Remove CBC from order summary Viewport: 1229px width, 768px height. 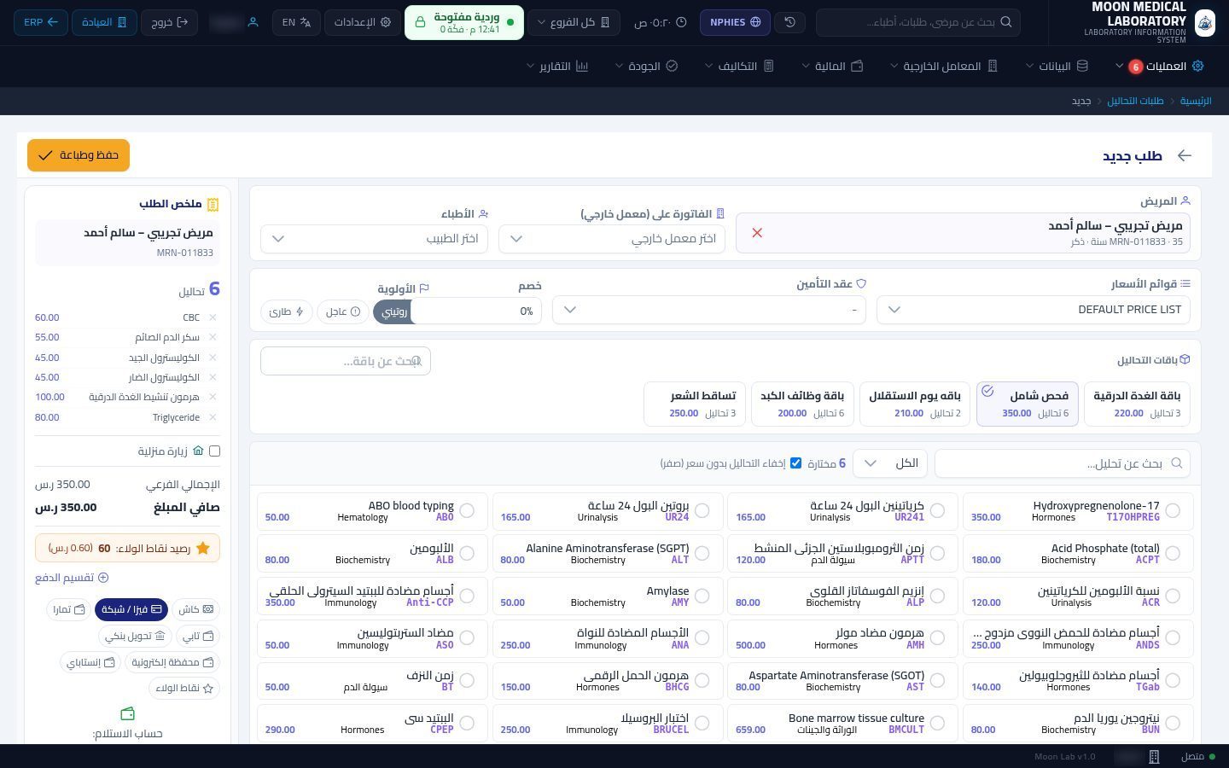click(213, 317)
